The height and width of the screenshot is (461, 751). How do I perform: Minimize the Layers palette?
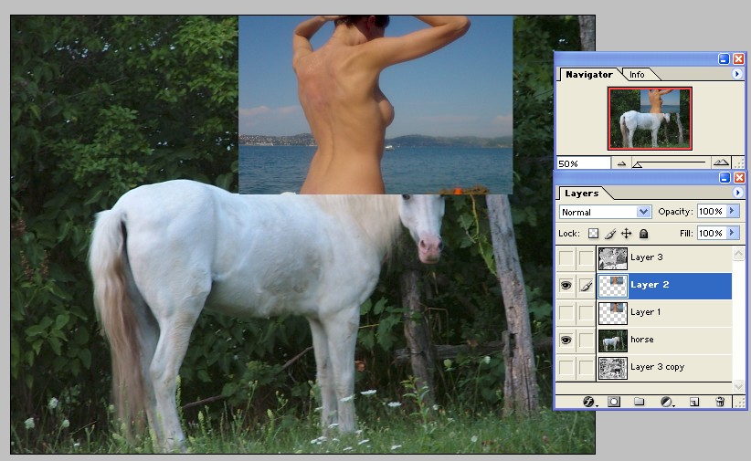tap(725, 178)
